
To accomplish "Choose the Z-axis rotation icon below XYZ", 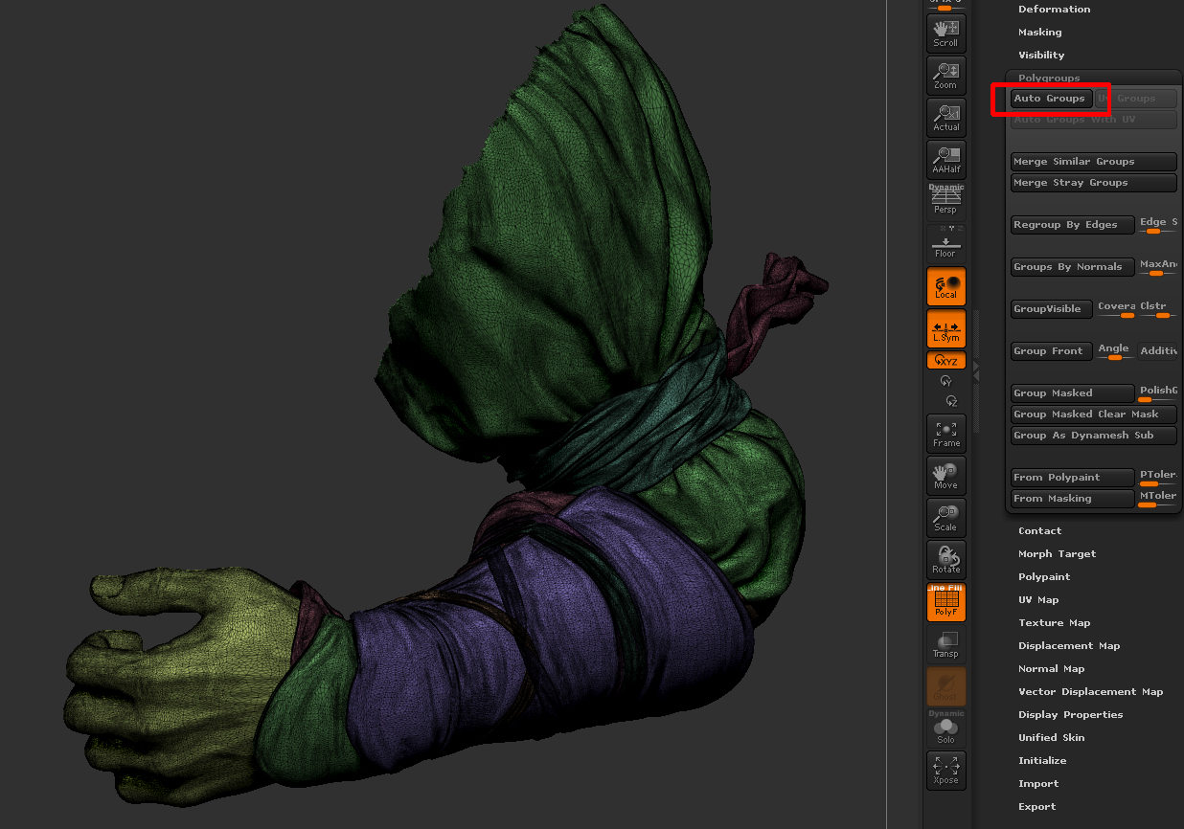I will pos(950,400).
